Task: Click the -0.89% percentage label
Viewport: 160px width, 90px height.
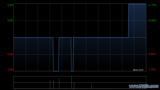Action: 152,54
